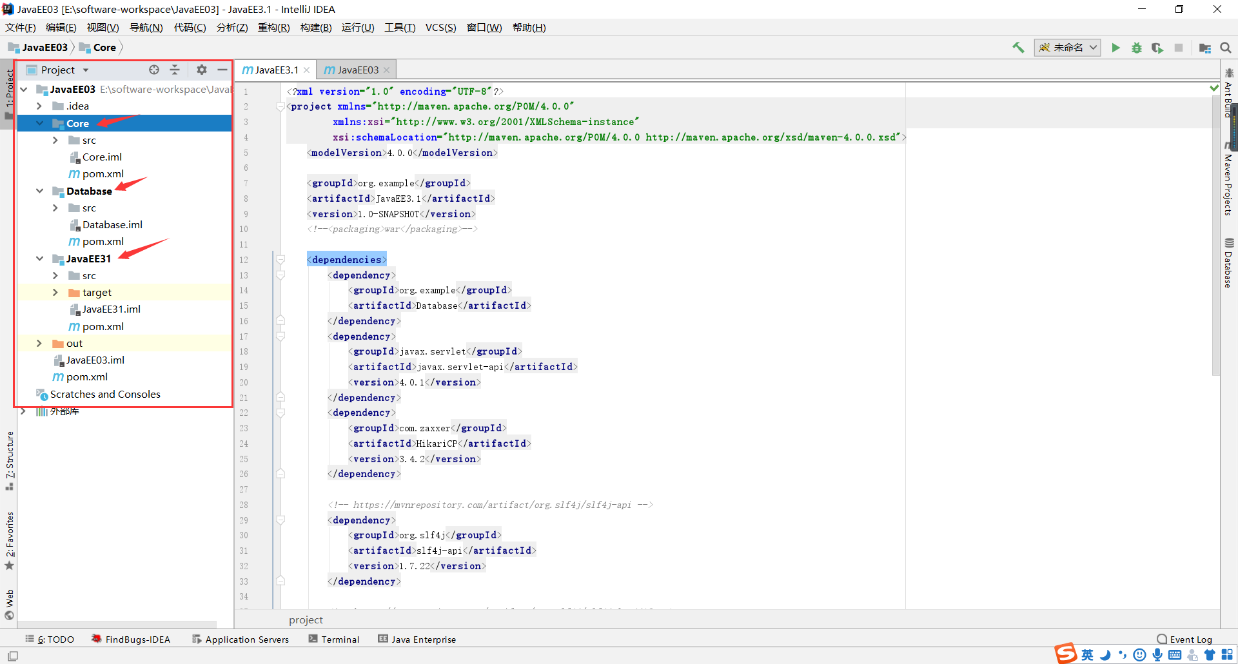Toggle tool window bars icon in status bar

point(13,656)
